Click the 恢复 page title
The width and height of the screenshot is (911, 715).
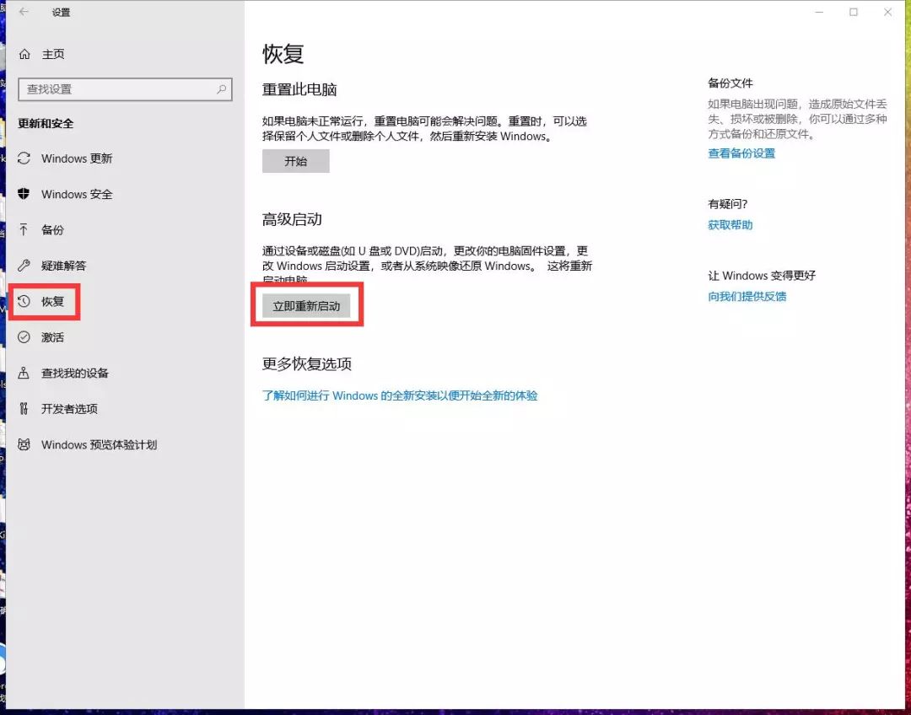point(283,54)
